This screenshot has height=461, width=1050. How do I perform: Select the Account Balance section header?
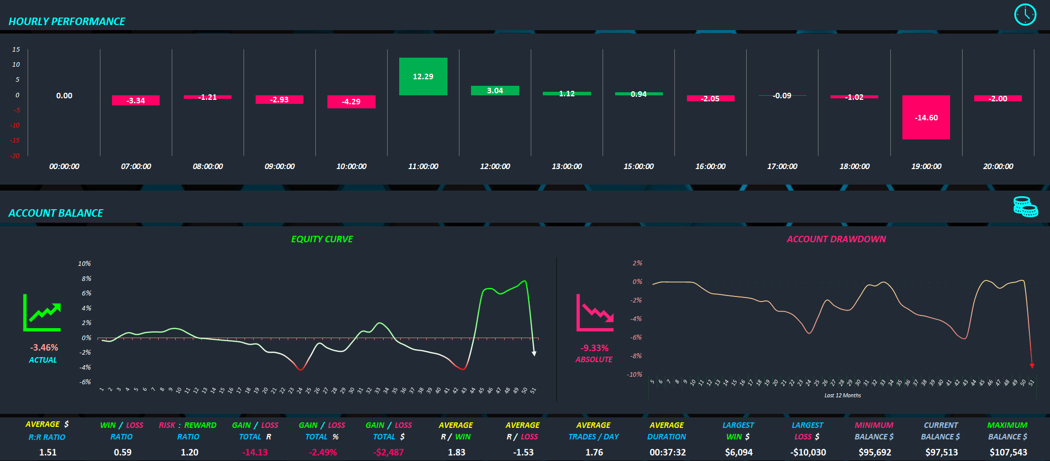pos(56,212)
